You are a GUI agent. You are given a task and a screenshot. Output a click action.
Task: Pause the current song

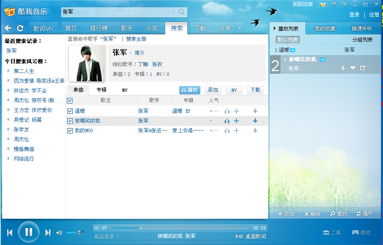point(29,232)
